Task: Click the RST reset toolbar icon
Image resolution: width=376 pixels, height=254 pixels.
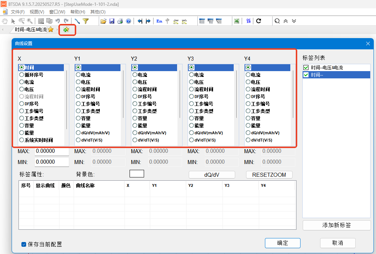Action: point(41,21)
